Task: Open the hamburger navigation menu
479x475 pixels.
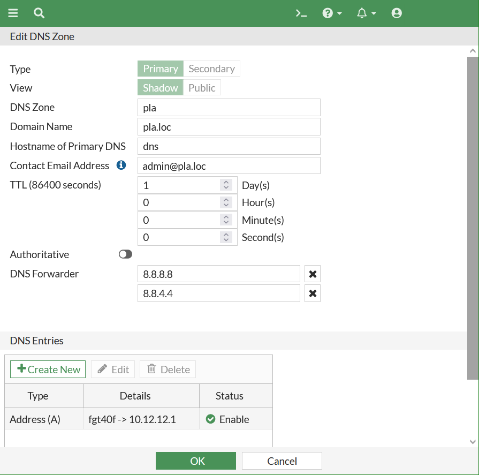Action: tap(13, 13)
